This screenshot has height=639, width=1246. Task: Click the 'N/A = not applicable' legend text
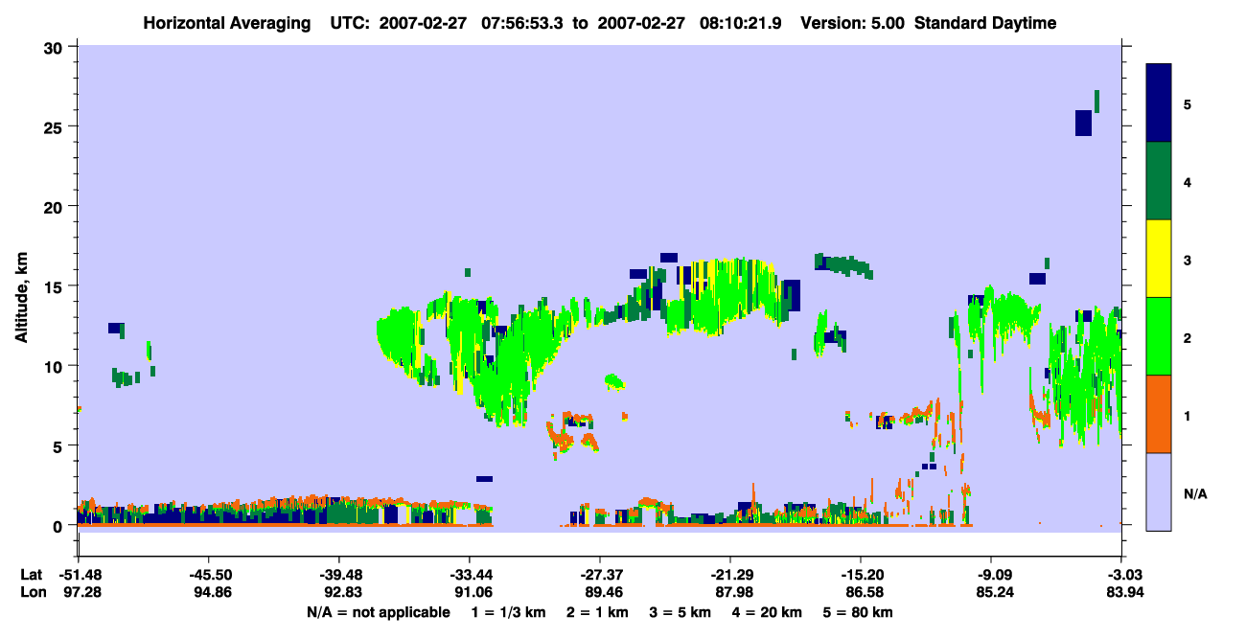(x=378, y=612)
